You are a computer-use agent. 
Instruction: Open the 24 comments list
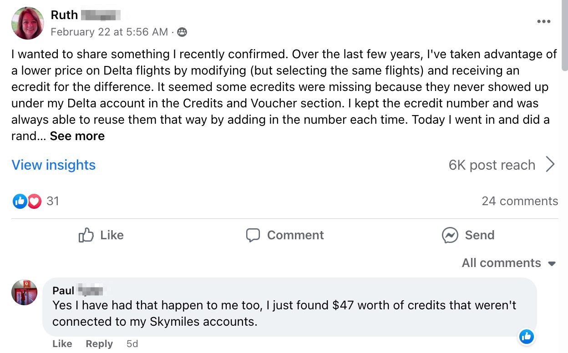(520, 201)
